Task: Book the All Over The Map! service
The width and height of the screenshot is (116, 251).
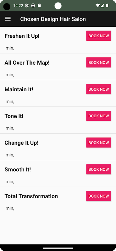Action: 99,62
